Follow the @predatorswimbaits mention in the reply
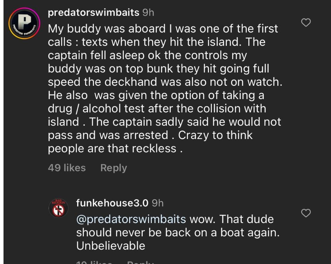 coord(131,219)
